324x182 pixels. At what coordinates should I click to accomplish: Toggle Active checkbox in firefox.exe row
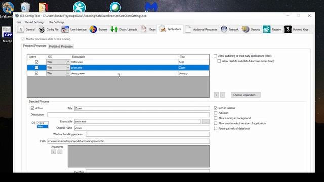37,62
